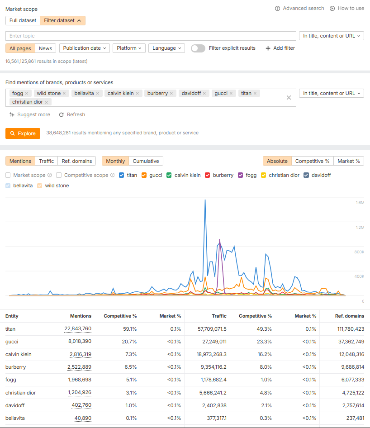This screenshot has height=428, width=370.
Task: Click the Enter topic input field
Action: pyautogui.click(x=151, y=36)
